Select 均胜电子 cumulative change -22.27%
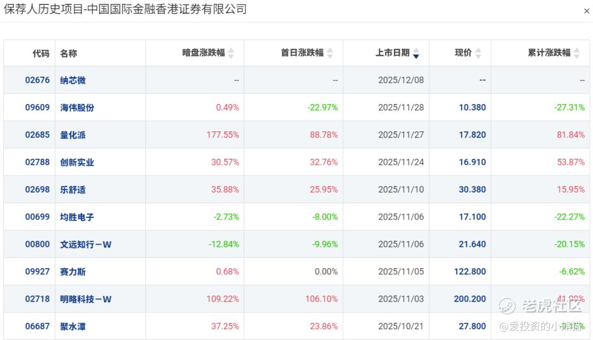 (x=569, y=217)
